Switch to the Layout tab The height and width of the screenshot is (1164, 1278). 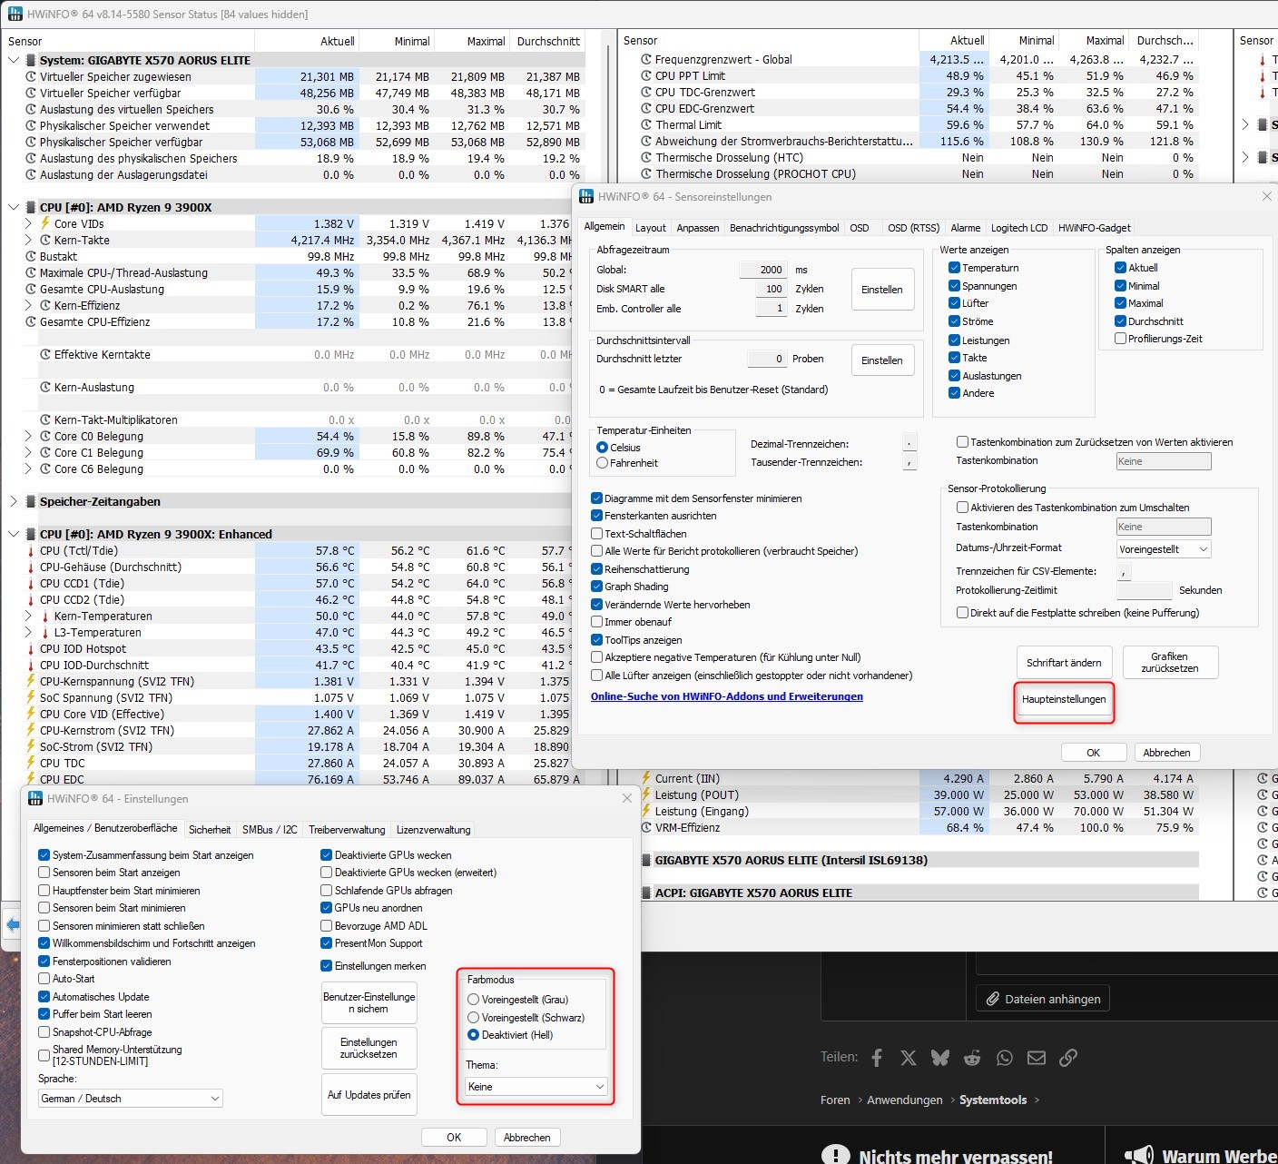click(650, 228)
